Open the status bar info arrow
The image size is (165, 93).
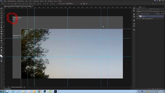pos(25,87)
